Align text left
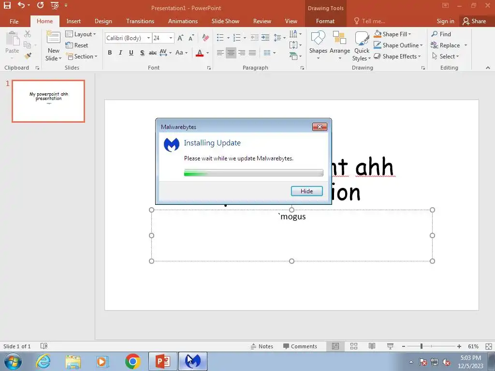Image resolution: width=495 pixels, height=371 pixels. pos(220,53)
